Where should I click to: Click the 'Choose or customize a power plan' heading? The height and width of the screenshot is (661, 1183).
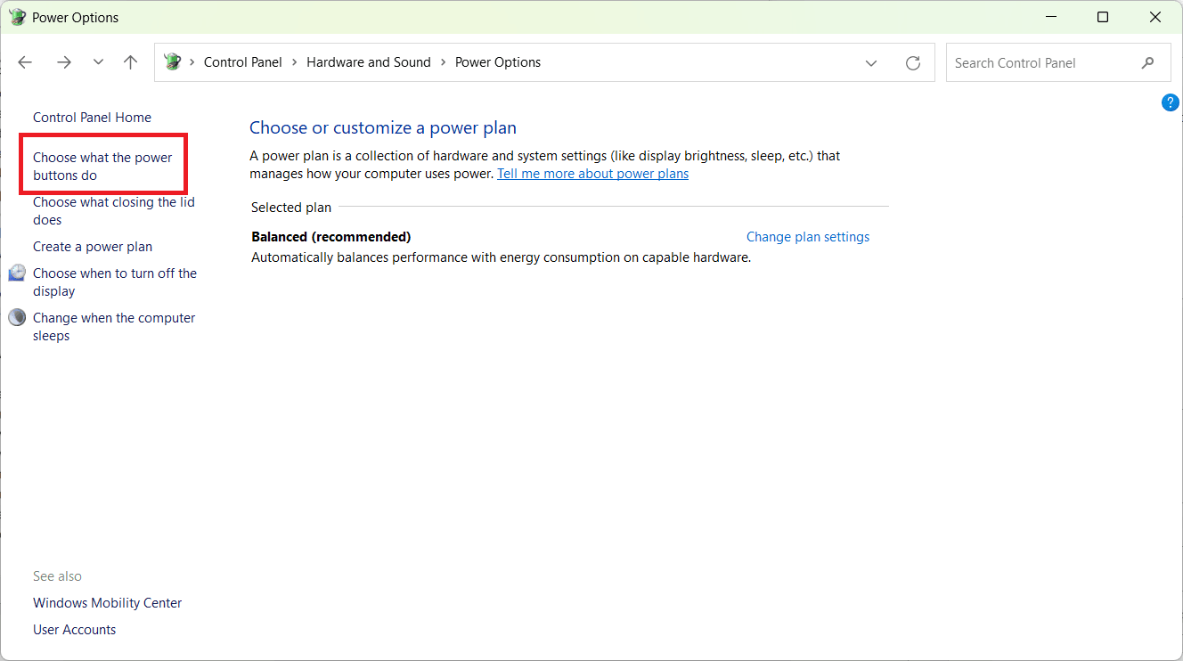click(x=383, y=128)
